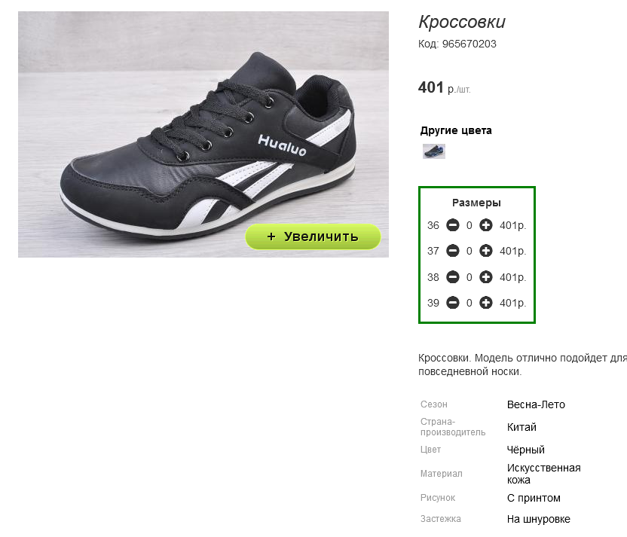Remove one pair of size 37

click(x=453, y=251)
